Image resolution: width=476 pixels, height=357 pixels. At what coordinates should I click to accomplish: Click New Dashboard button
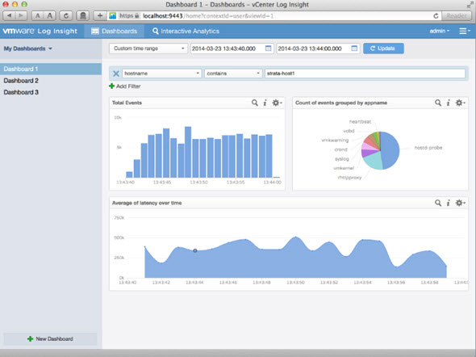(50, 338)
